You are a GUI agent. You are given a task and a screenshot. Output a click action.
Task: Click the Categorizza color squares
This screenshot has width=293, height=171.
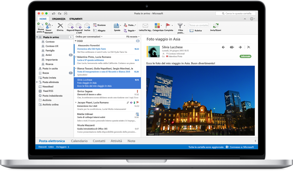coord(157,25)
